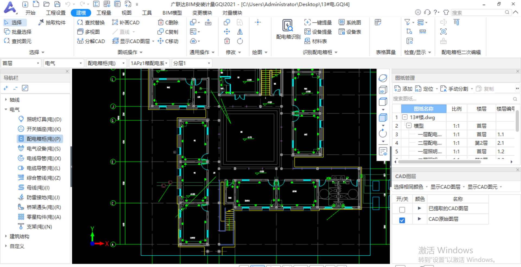Click the 3D view icon beside the canvas
Screen dimensions: 521x267
point(383,90)
